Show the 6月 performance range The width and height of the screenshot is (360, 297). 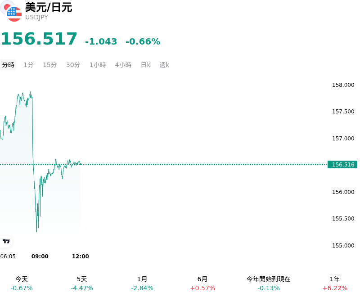(x=202, y=283)
